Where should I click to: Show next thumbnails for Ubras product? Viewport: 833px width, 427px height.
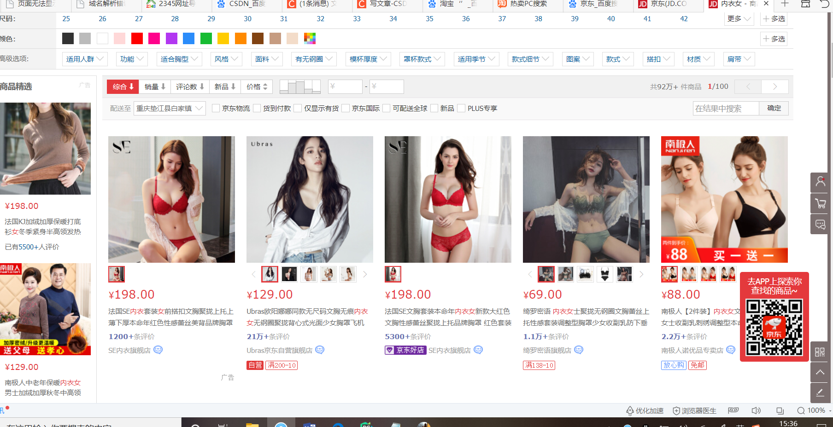(x=365, y=274)
